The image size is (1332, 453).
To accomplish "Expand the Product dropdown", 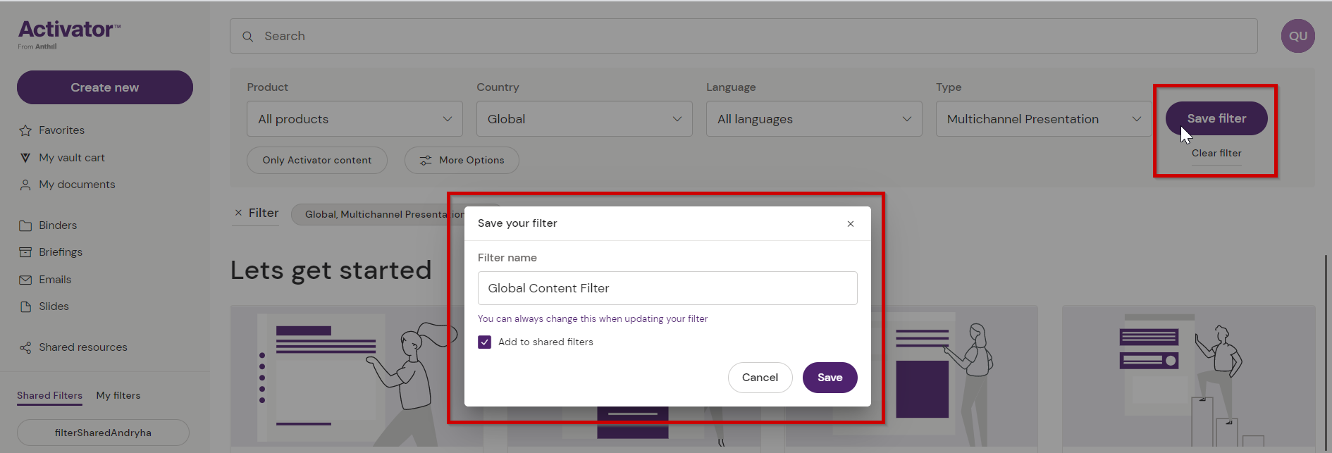I will pos(354,119).
